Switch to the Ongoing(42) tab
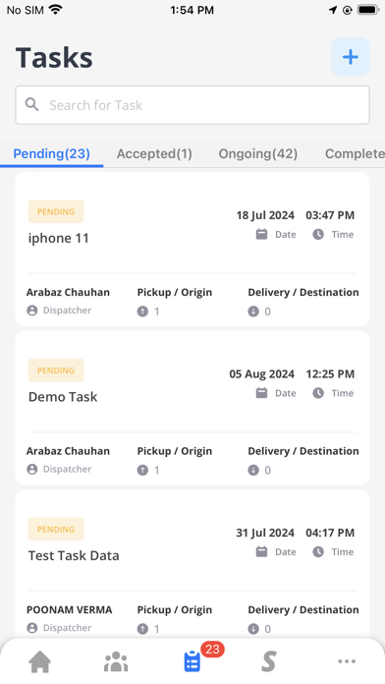Screen dimensions: 385x684 pos(258,153)
